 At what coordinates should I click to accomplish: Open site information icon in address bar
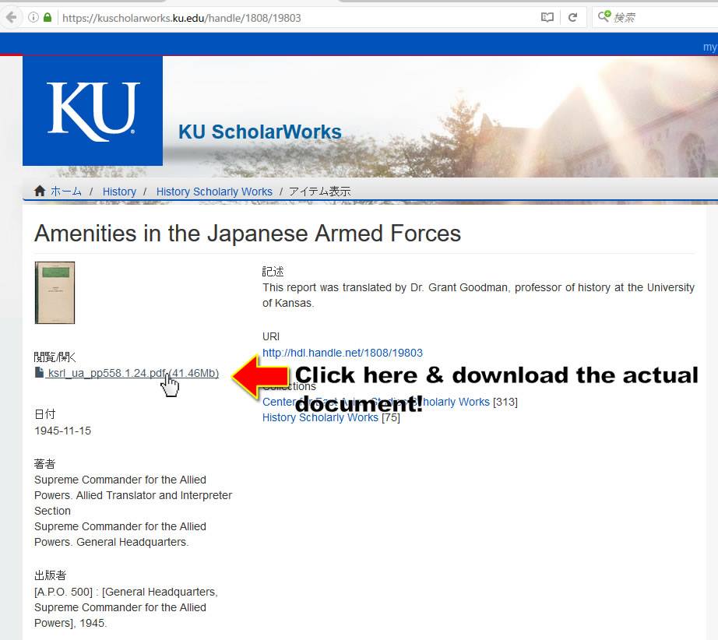33,17
